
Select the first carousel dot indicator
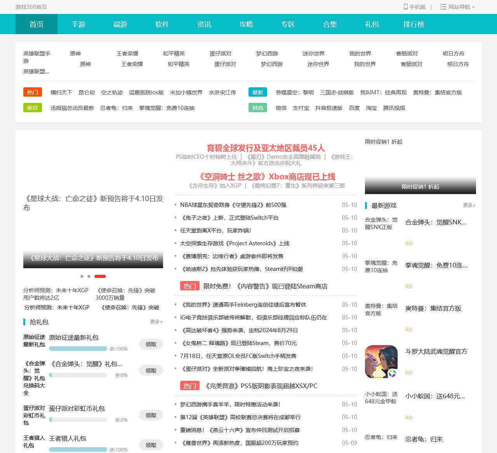[x=82, y=276]
